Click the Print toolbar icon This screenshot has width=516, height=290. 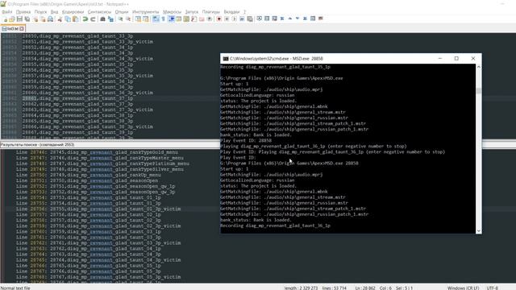50,19
